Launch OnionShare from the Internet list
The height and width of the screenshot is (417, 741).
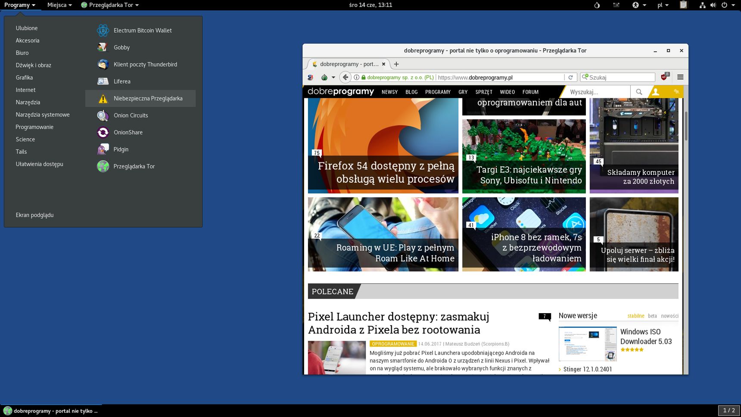140,132
